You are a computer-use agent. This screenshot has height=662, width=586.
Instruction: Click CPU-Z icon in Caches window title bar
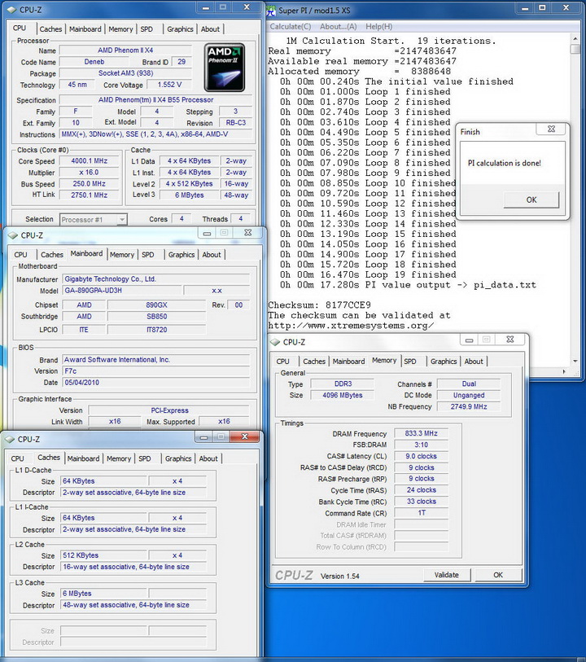10,439
